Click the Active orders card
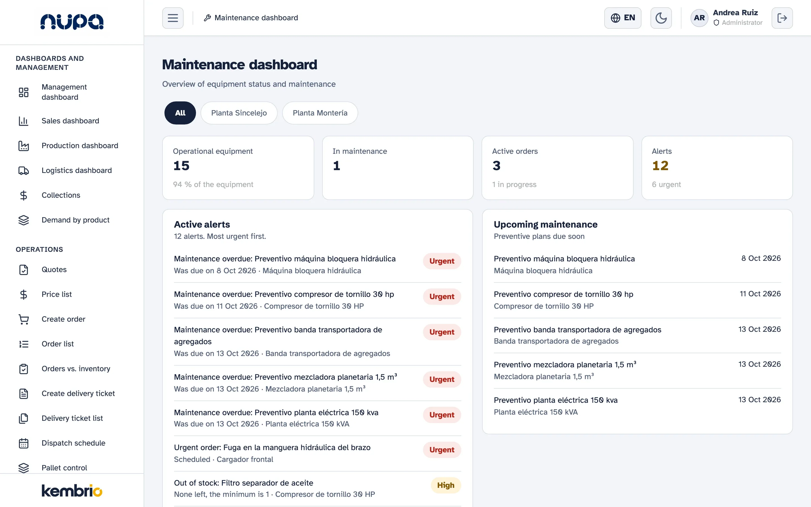The image size is (811, 507). point(557,168)
